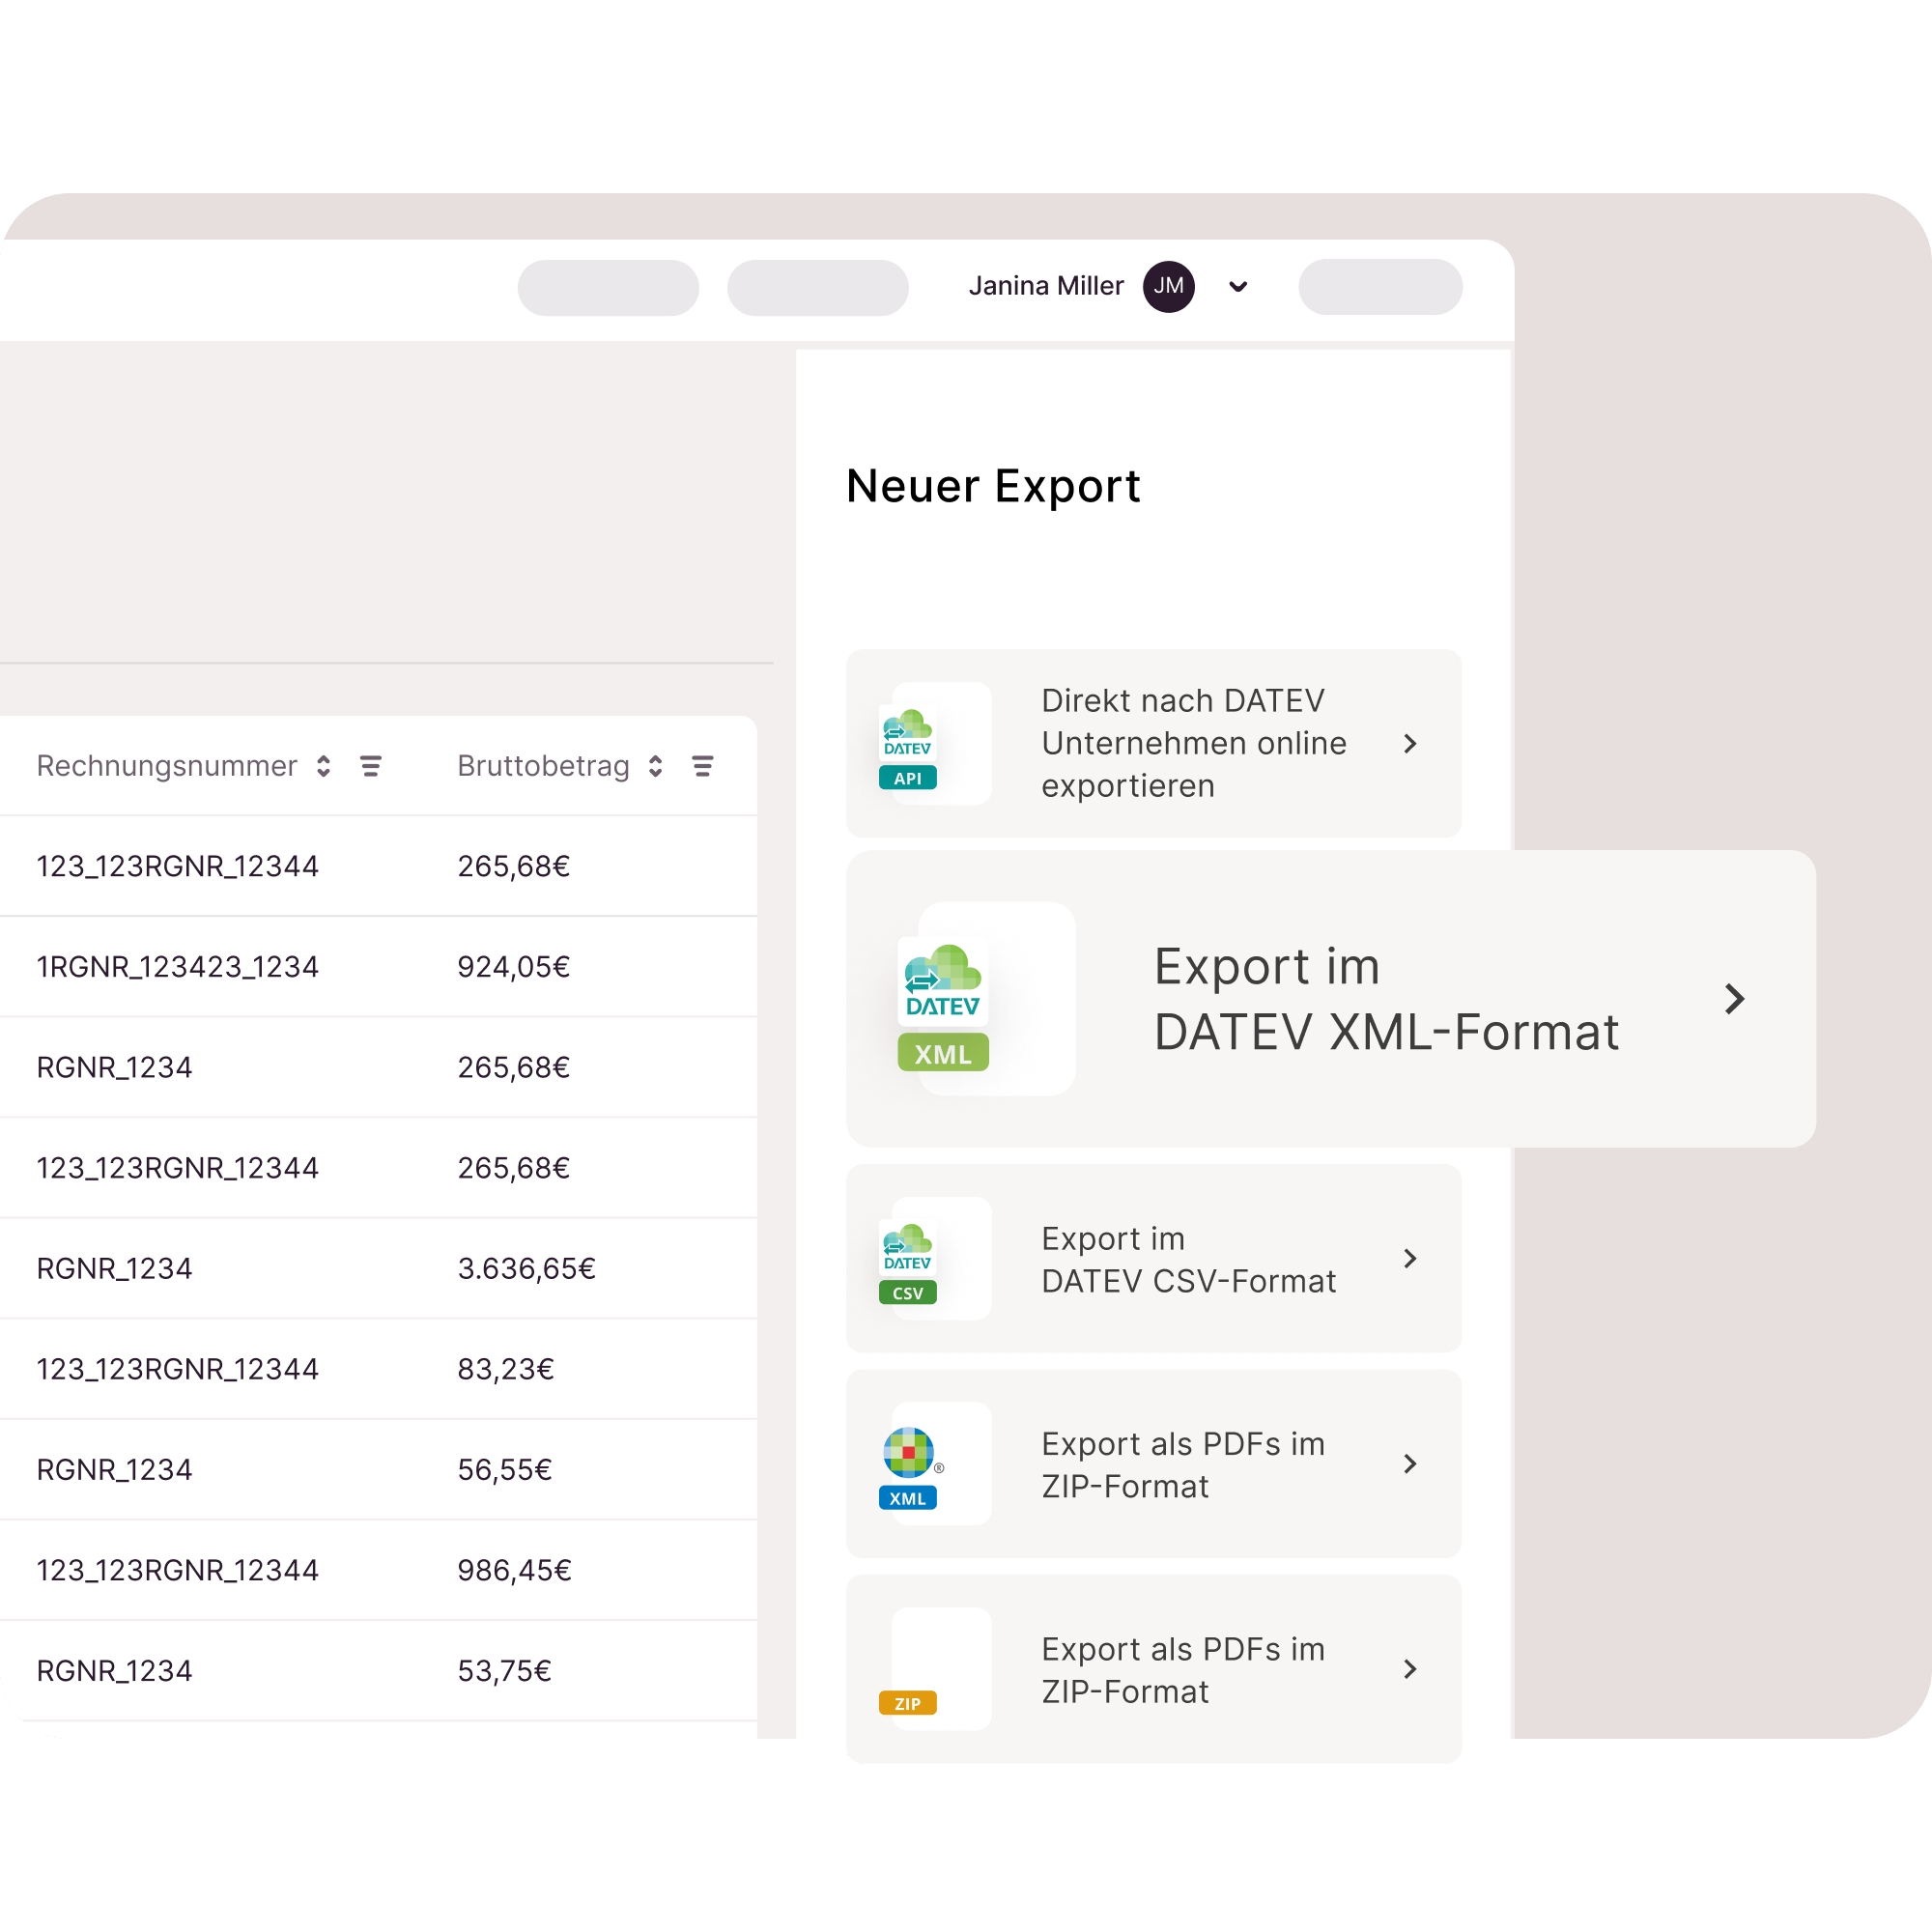Click the orange ZIP badge icon
The height and width of the screenshot is (1932, 1932).
(908, 1703)
